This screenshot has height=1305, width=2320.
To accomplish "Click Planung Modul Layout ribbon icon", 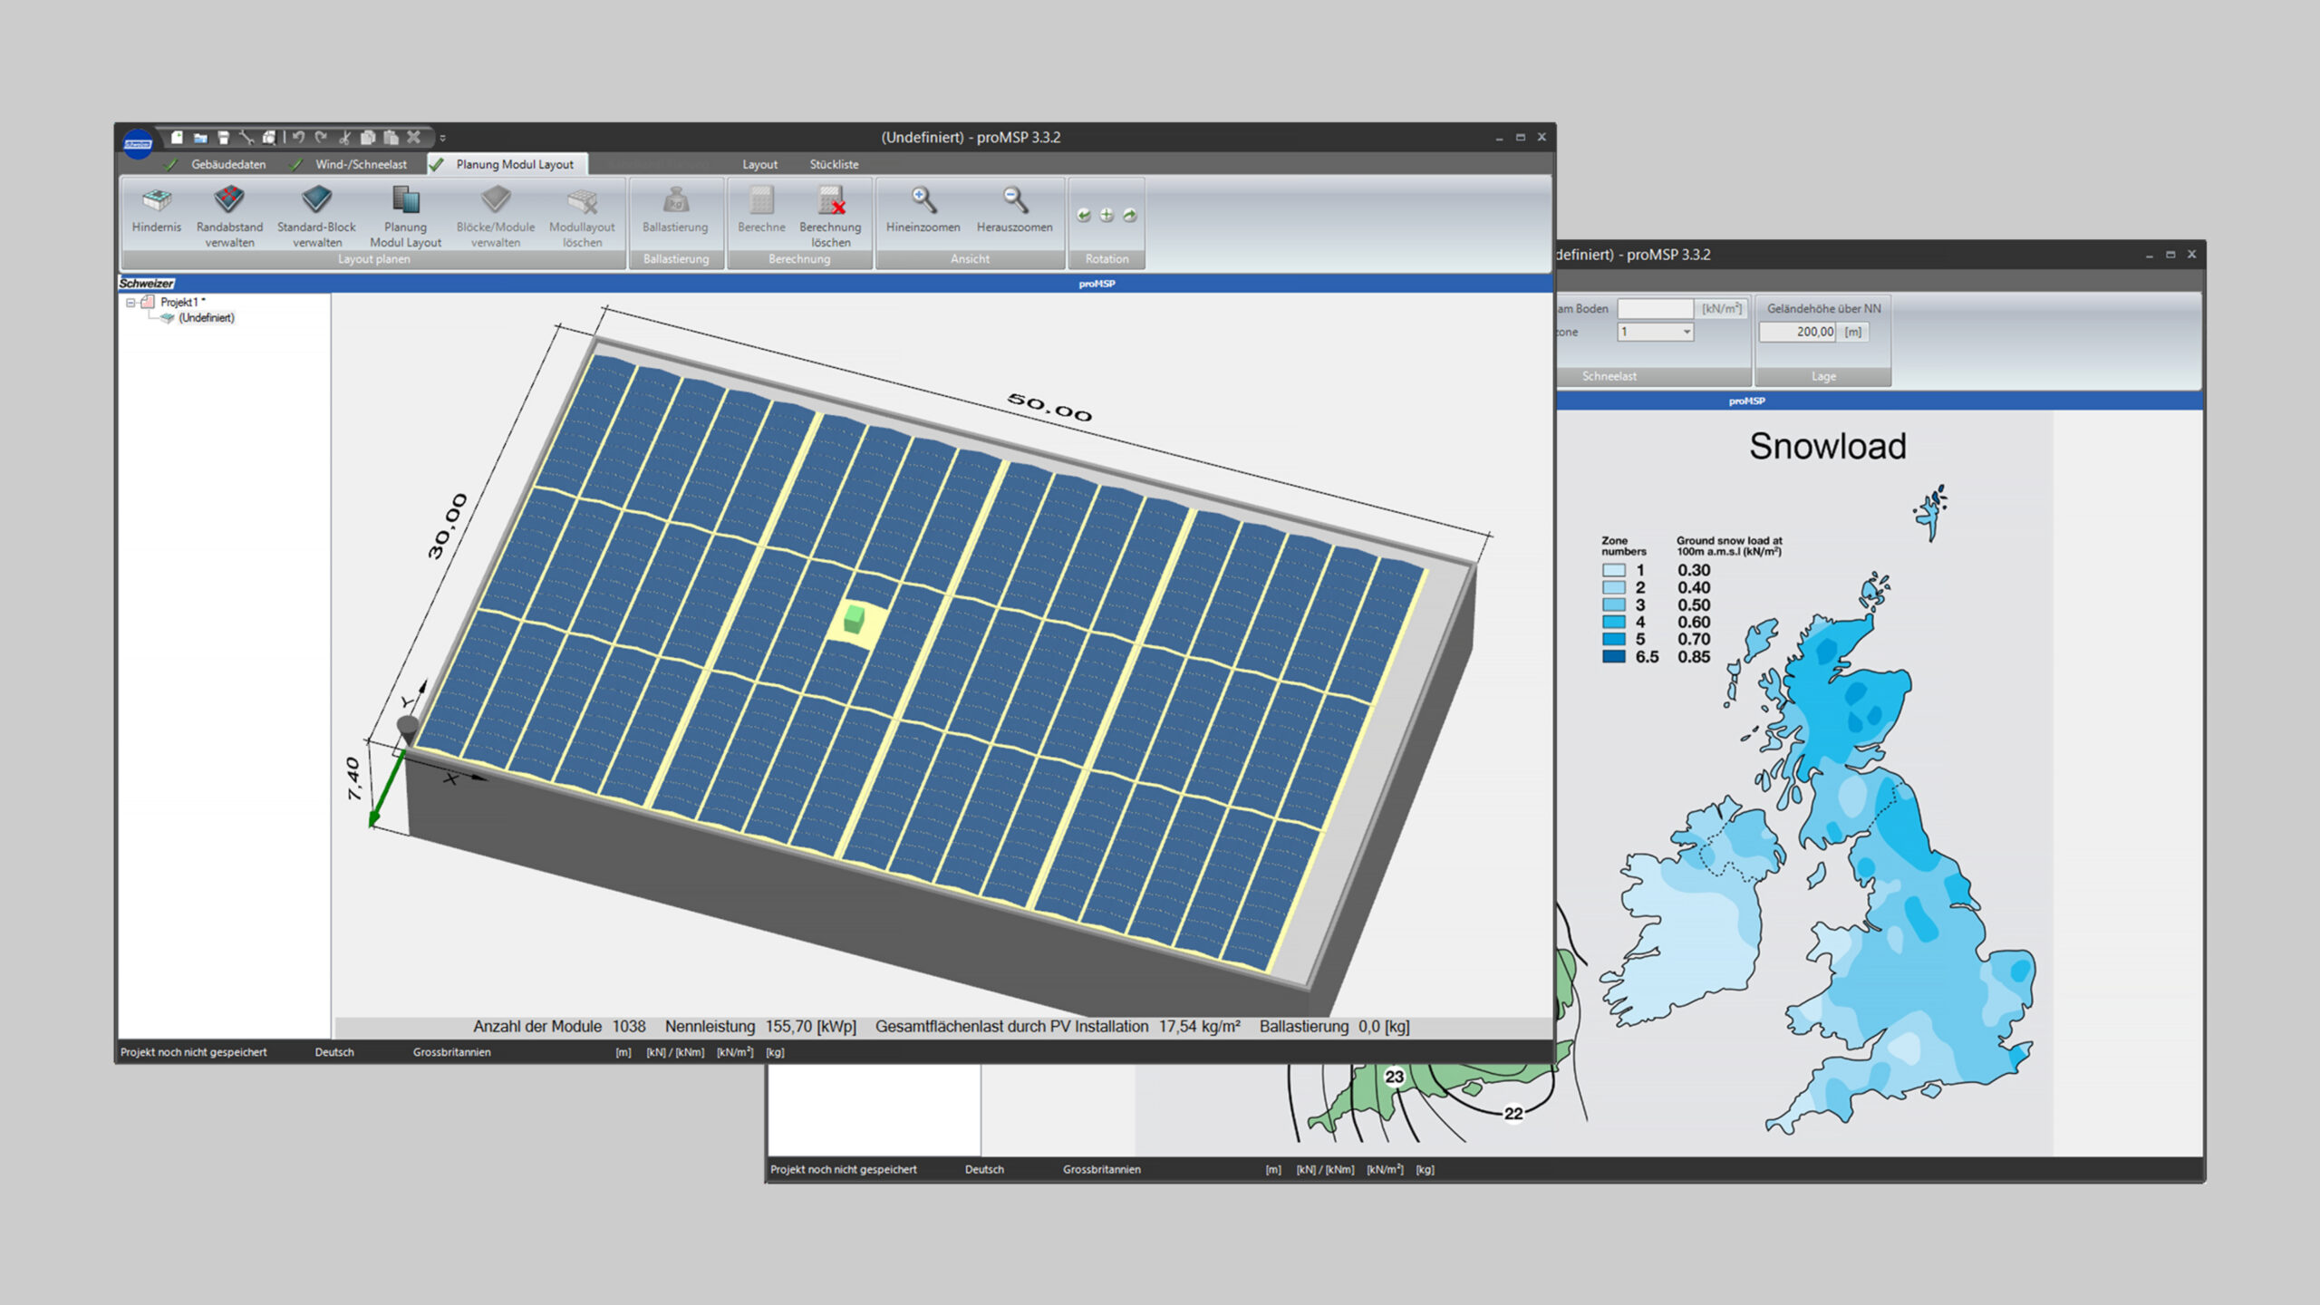I will pyautogui.click(x=405, y=201).
